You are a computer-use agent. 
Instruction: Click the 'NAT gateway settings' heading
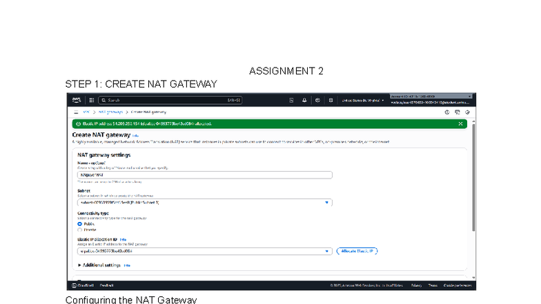point(104,155)
